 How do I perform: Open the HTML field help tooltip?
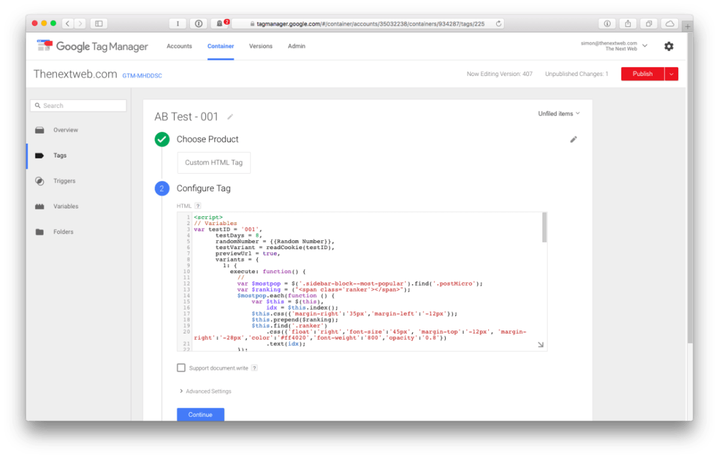(197, 205)
